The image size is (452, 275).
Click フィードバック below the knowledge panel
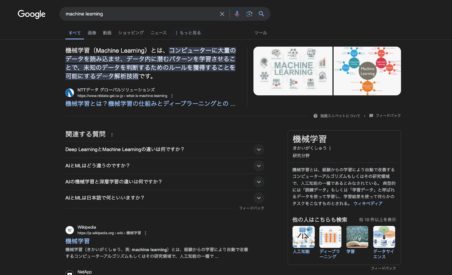(x=383, y=268)
